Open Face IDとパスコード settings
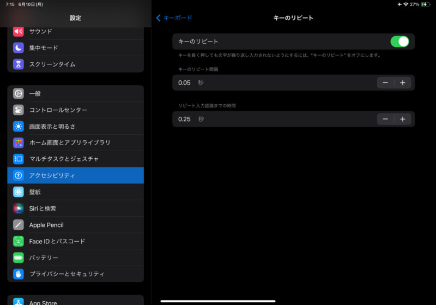The width and height of the screenshot is (436, 305). pos(76,241)
